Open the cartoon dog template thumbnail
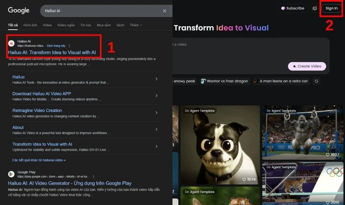This screenshot has height=205, width=345. [220, 145]
